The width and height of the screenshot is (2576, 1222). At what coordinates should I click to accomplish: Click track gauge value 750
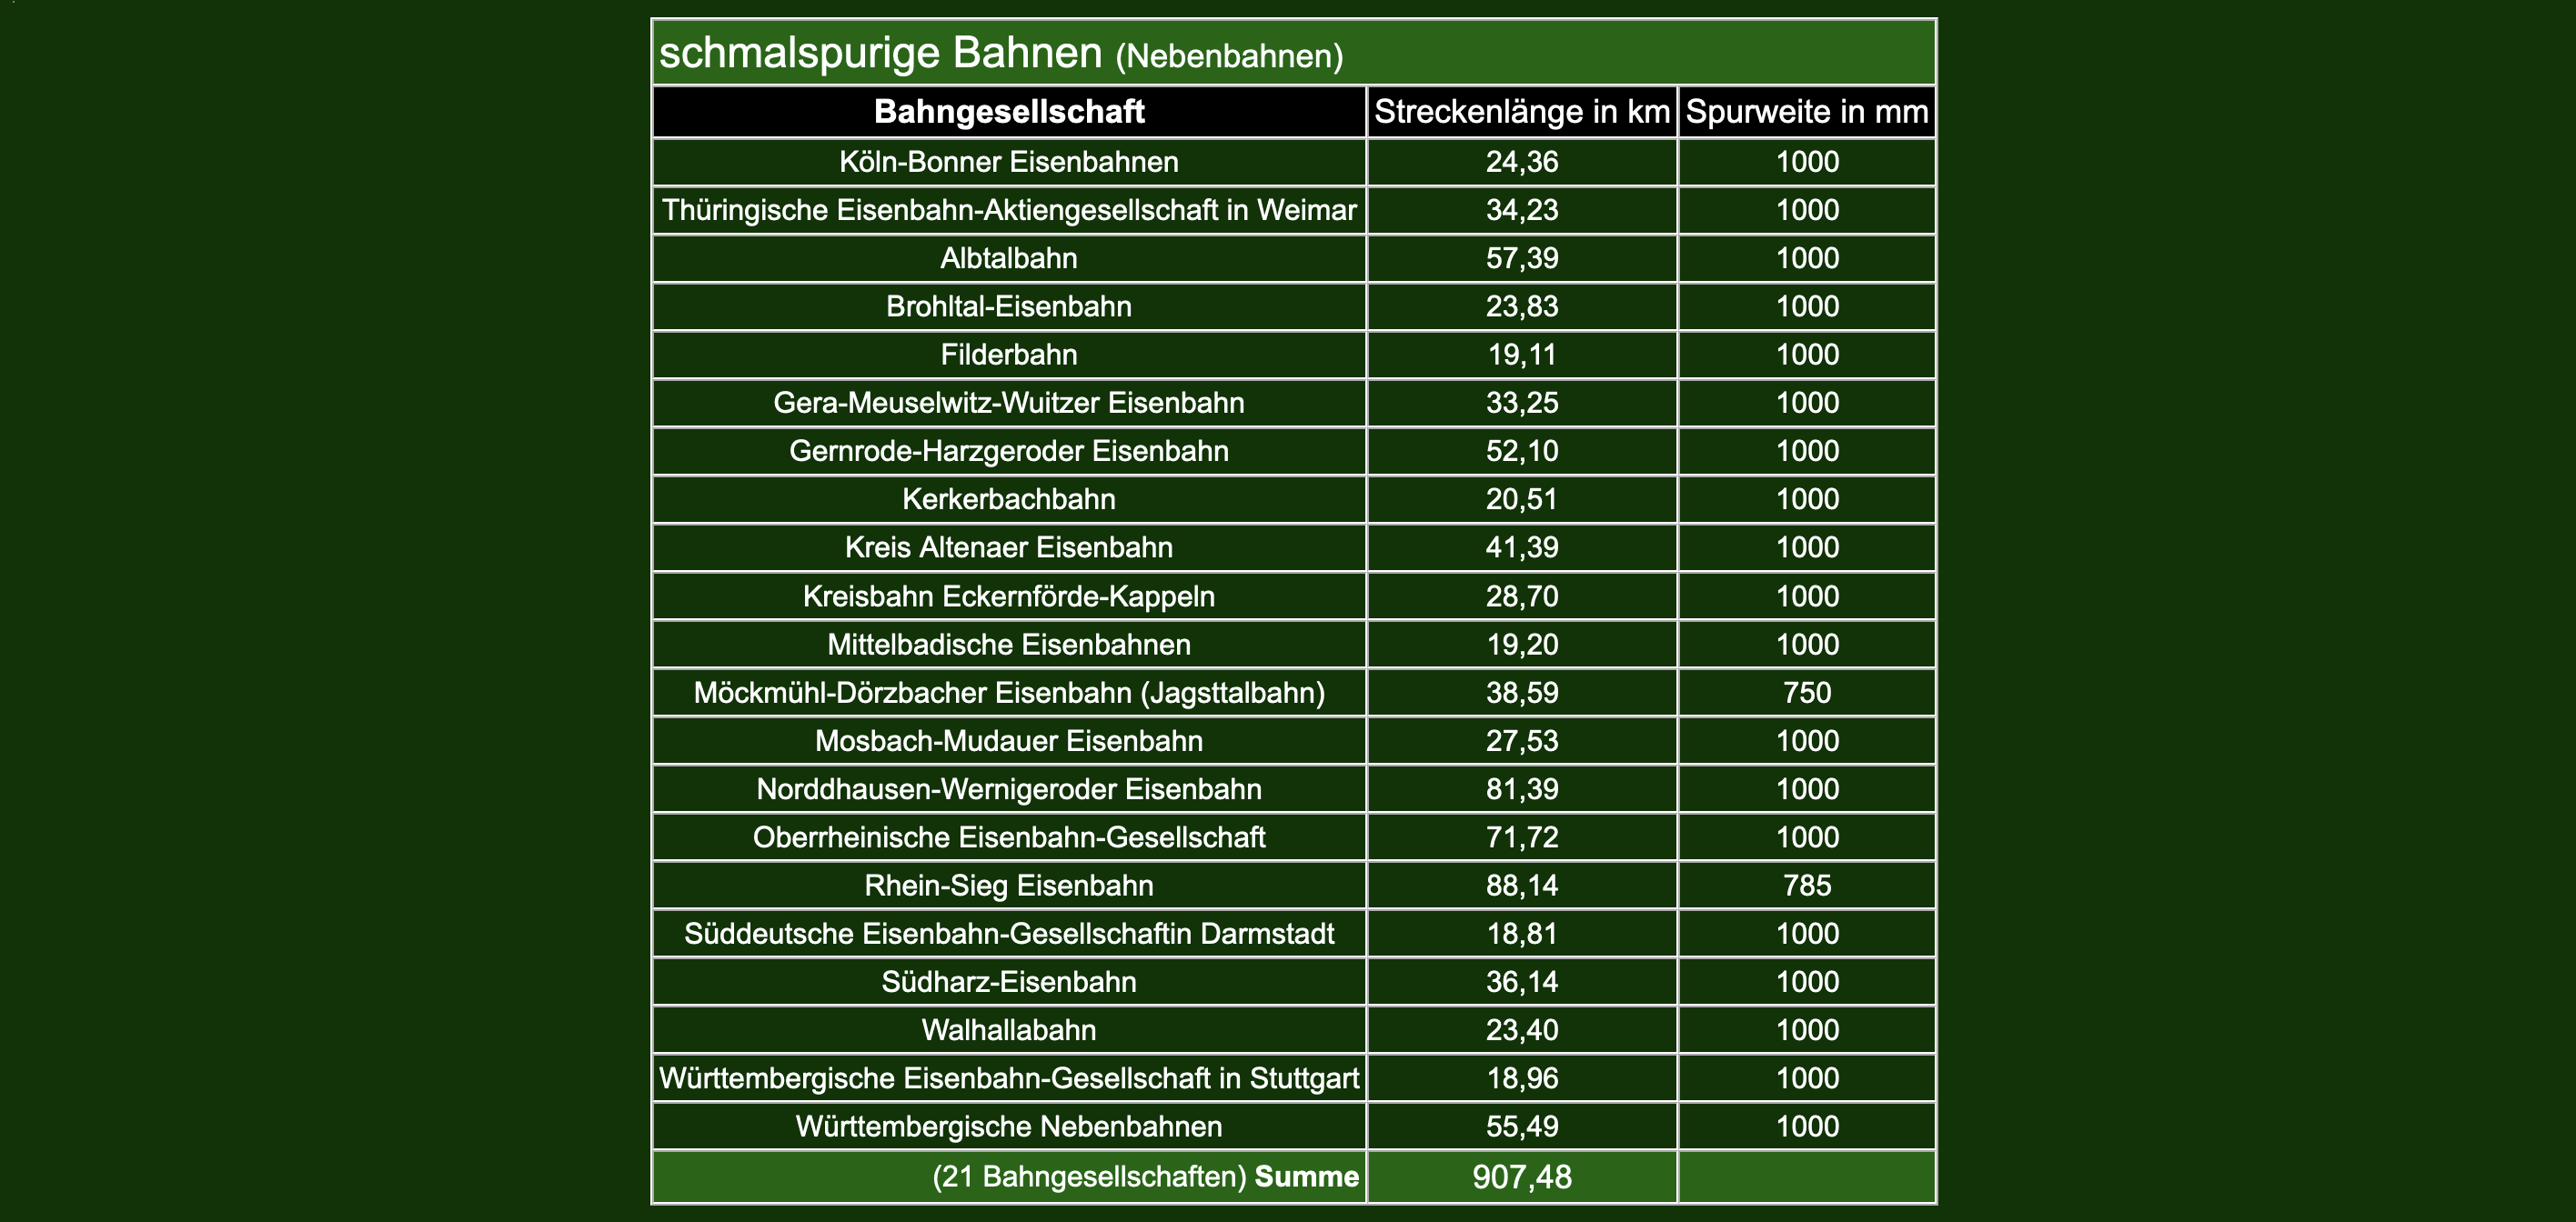point(1806,693)
